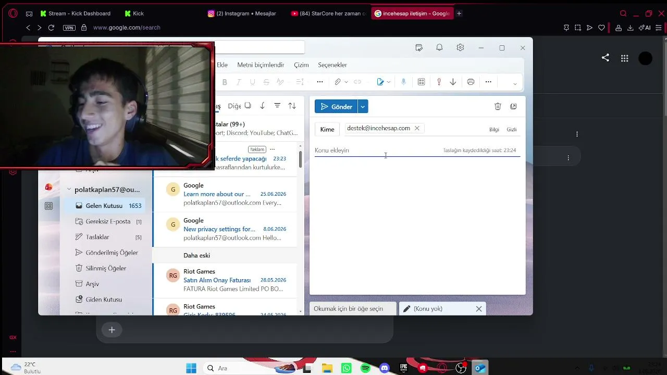
Task: Change message list sort order
Action: point(292,106)
